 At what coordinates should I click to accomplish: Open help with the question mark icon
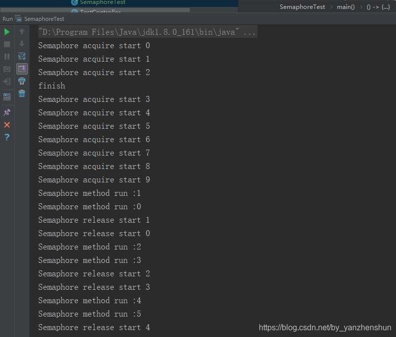click(7, 137)
